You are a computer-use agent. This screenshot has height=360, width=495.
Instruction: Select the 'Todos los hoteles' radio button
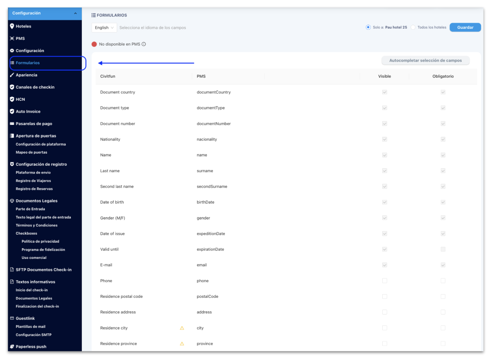[x=413, y=27]
